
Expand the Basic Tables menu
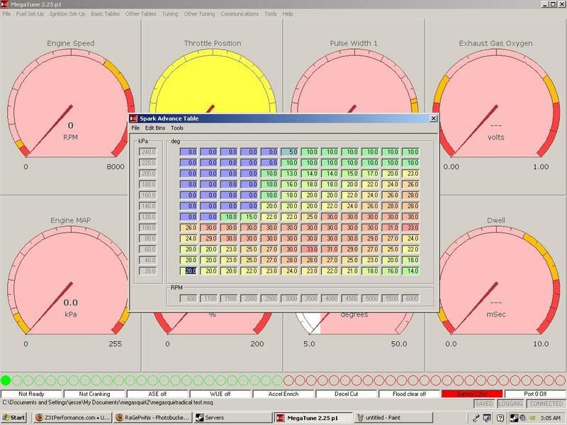(x=106, y=13)
